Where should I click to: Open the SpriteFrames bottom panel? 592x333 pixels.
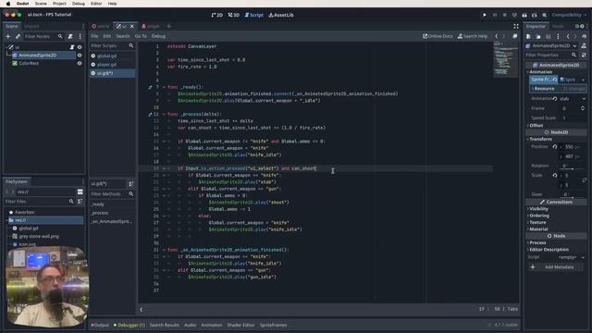[x=273, y=325]
